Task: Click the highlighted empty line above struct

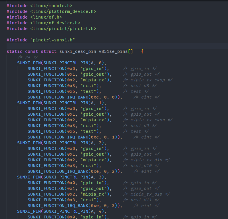Action: pos(114,46)
